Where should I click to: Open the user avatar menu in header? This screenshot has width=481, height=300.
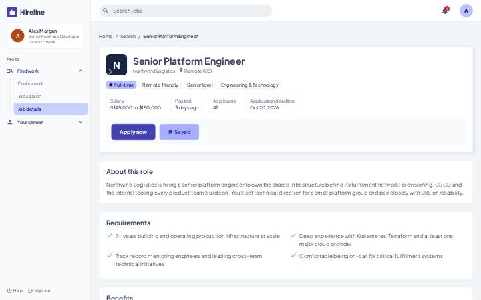pos(466,11)
